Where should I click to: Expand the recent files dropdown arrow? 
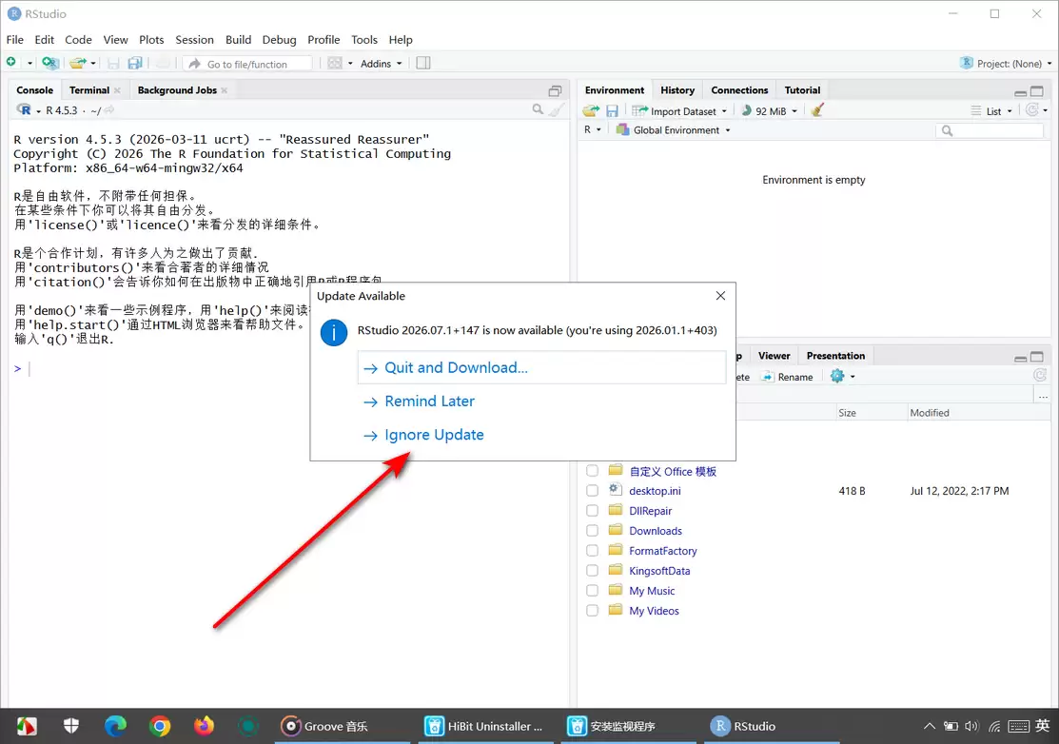click(93, 64)
